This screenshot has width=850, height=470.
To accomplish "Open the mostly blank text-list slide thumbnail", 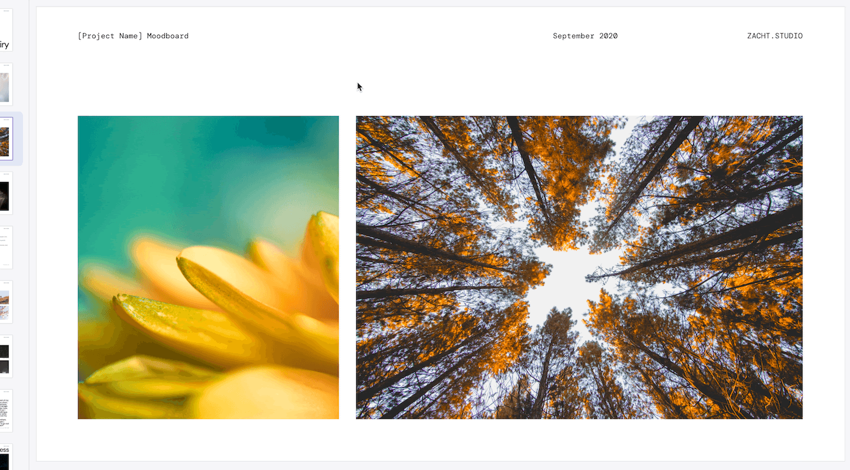I will [5, 247].
